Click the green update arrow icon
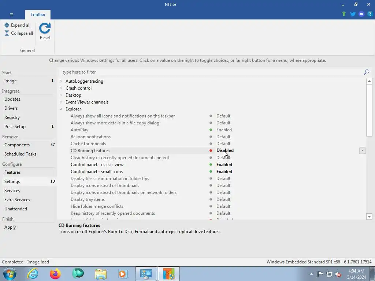 tap(344, 14)
